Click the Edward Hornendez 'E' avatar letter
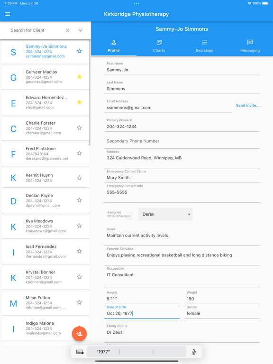This screenshot has height=364, width=273. 13,103
